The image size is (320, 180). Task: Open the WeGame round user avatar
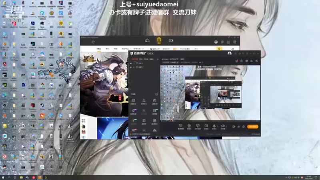pos(216,42)
